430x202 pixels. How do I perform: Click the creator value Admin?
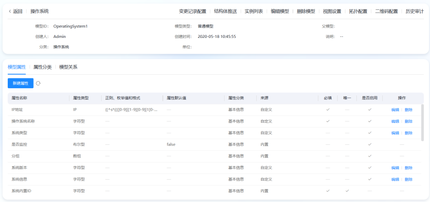pos(60,36)
